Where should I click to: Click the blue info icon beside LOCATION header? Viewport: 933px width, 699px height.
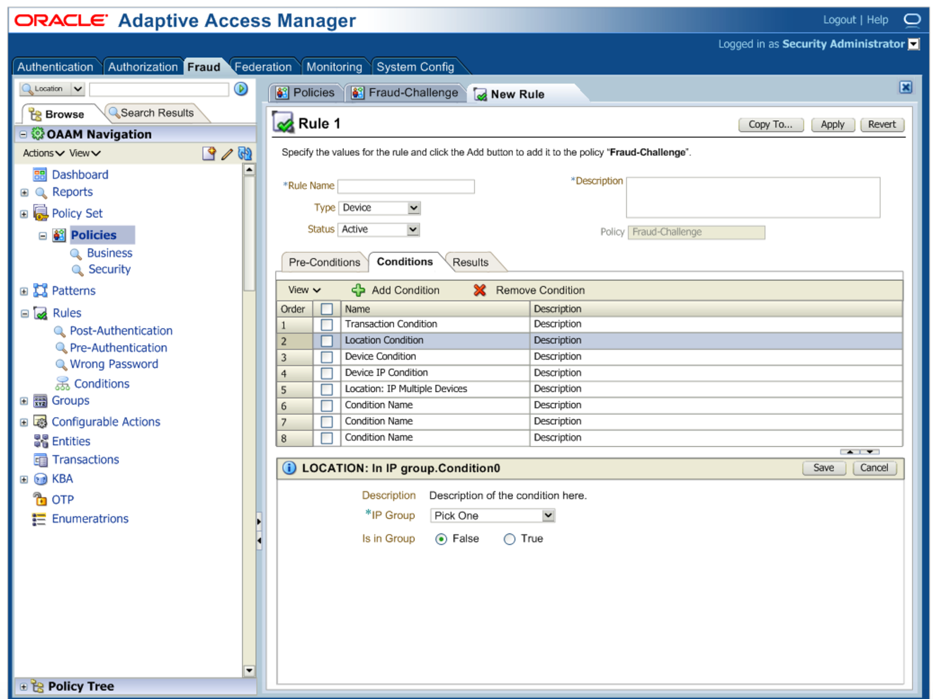point(289,468)
